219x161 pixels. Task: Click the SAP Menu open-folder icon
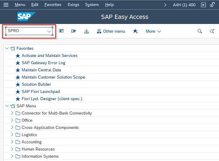pos(13,106)
